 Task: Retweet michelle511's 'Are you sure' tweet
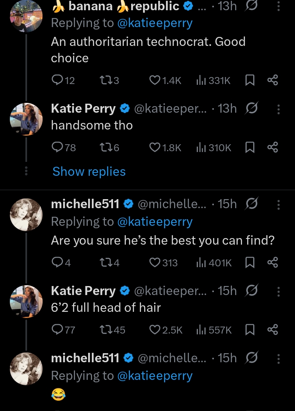click(x=110, y=263)
